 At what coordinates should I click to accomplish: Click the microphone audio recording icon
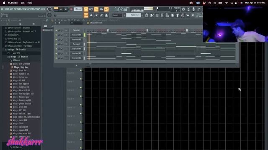(193, 9)
